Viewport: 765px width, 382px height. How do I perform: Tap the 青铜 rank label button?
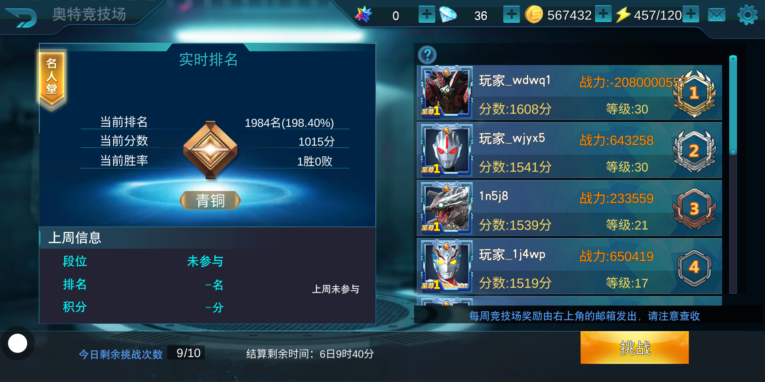tap(210, 201)
